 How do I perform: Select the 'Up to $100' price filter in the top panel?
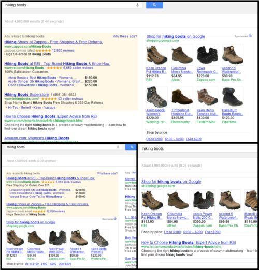click(x=154, y=139)
